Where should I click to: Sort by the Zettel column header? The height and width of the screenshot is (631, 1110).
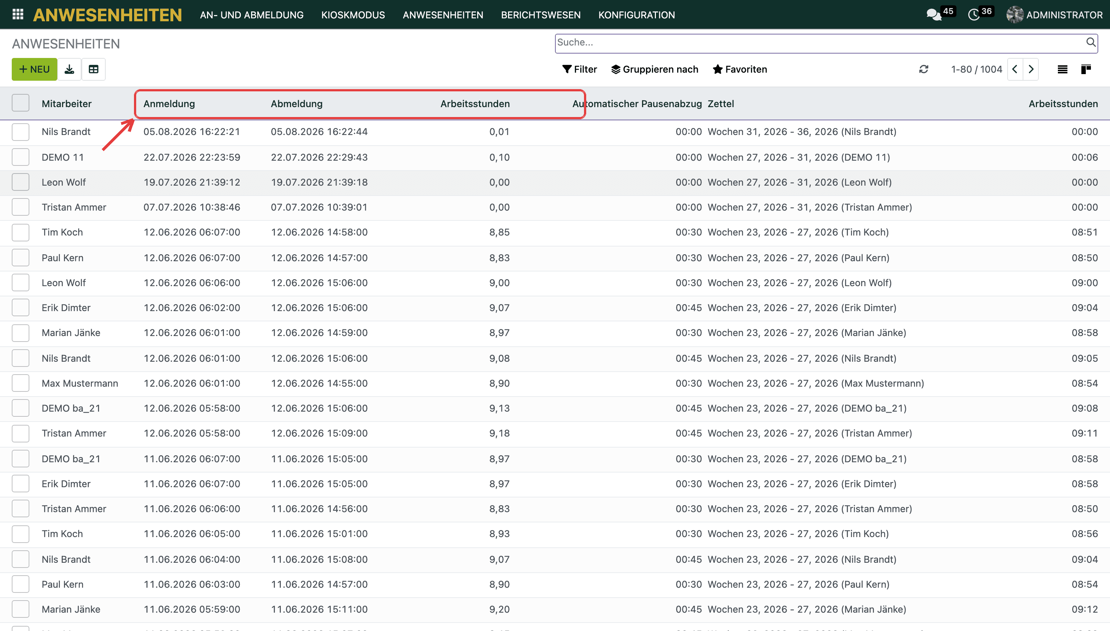pos(721,103)
